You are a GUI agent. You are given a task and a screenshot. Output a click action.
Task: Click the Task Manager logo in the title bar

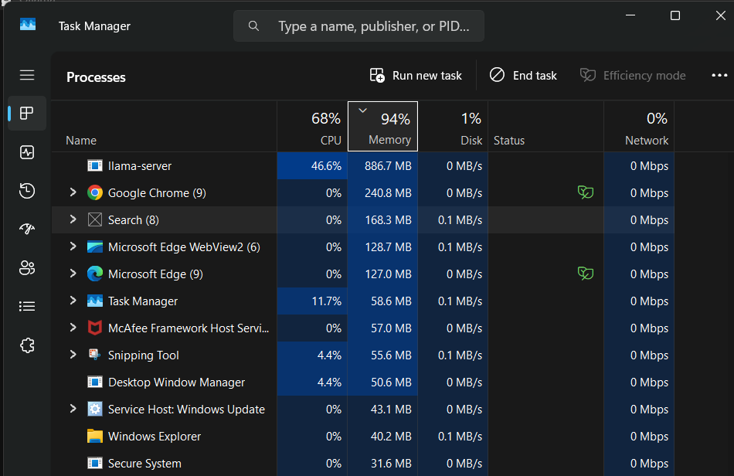(x=28, y=24)
